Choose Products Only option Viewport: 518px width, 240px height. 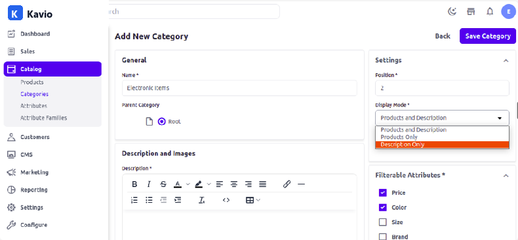point(442,137)
